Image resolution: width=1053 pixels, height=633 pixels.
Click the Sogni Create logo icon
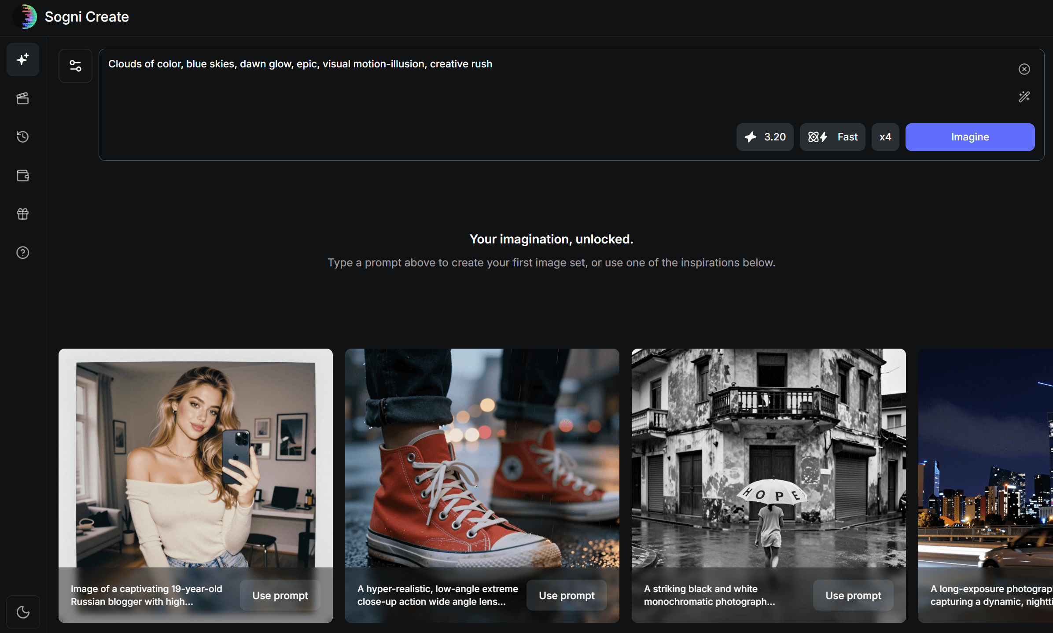tap(26, 17)
